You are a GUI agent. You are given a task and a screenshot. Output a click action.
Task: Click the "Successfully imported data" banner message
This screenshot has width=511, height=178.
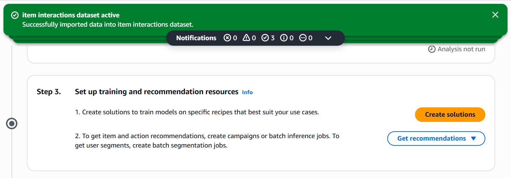tap(108, 25)
